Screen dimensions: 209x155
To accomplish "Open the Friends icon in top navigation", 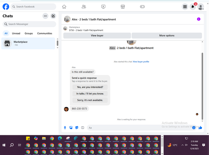I will pyautogui.click(x=84, y=7).
